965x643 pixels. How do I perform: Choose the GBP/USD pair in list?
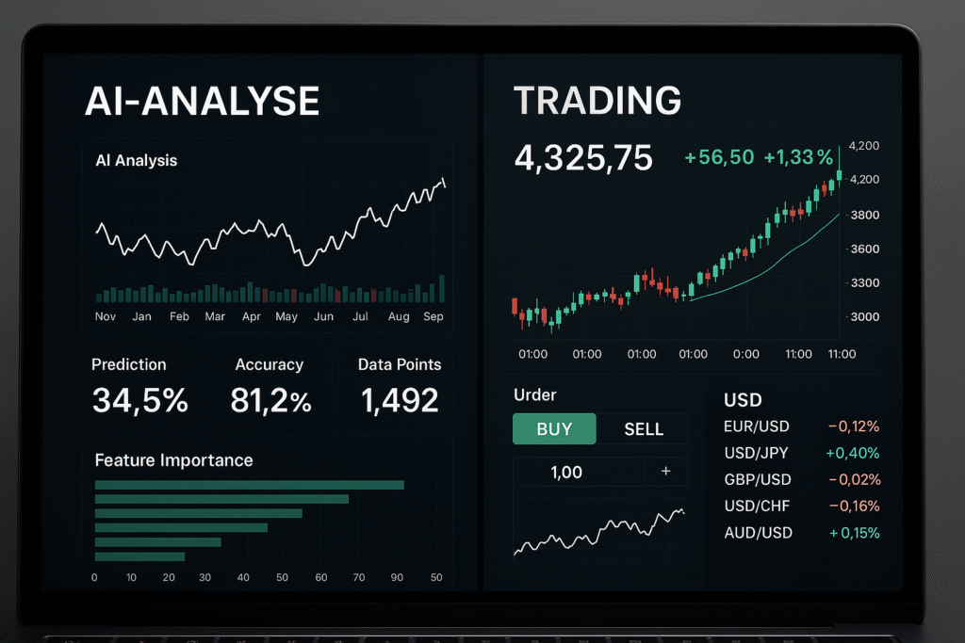tap(801, 479)
